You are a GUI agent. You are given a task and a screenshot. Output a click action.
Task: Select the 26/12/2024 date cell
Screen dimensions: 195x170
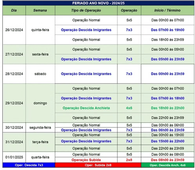coord(14,30)
